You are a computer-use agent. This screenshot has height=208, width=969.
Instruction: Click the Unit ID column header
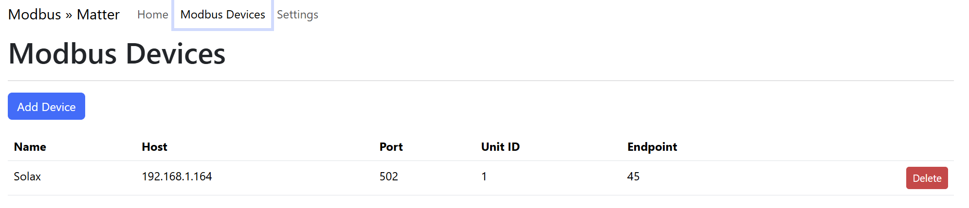500,147
